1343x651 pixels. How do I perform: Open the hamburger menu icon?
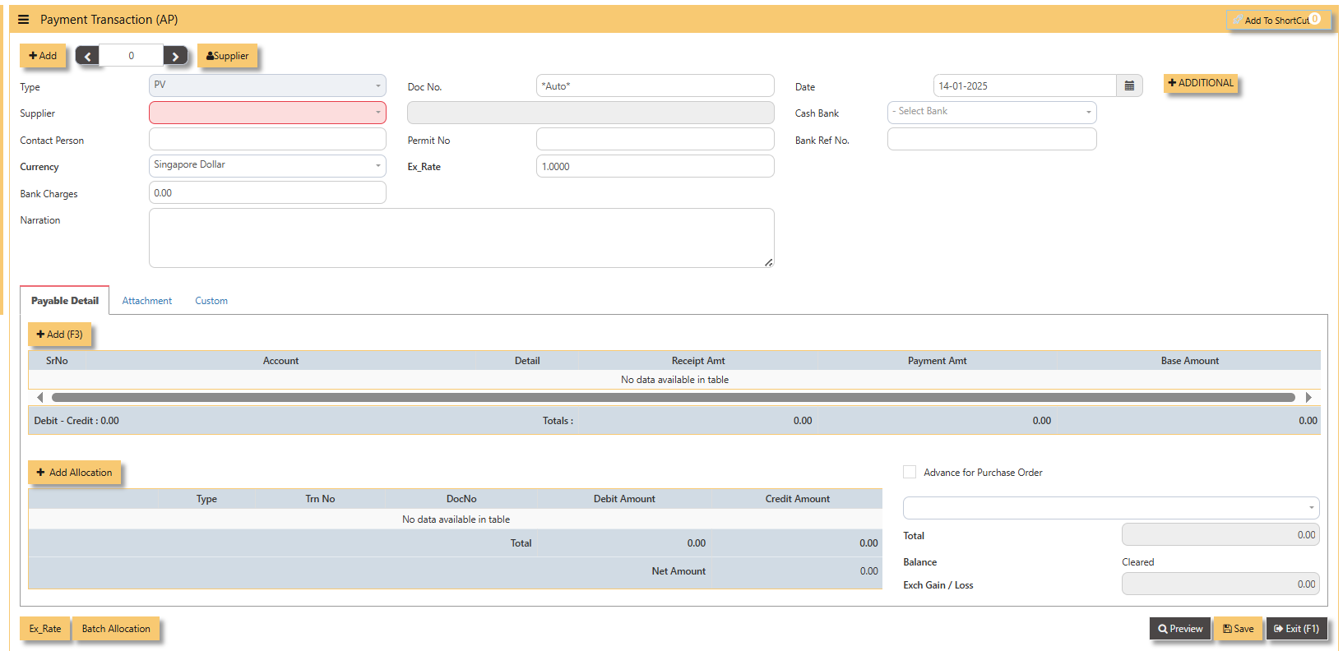(x=23, y=20)
